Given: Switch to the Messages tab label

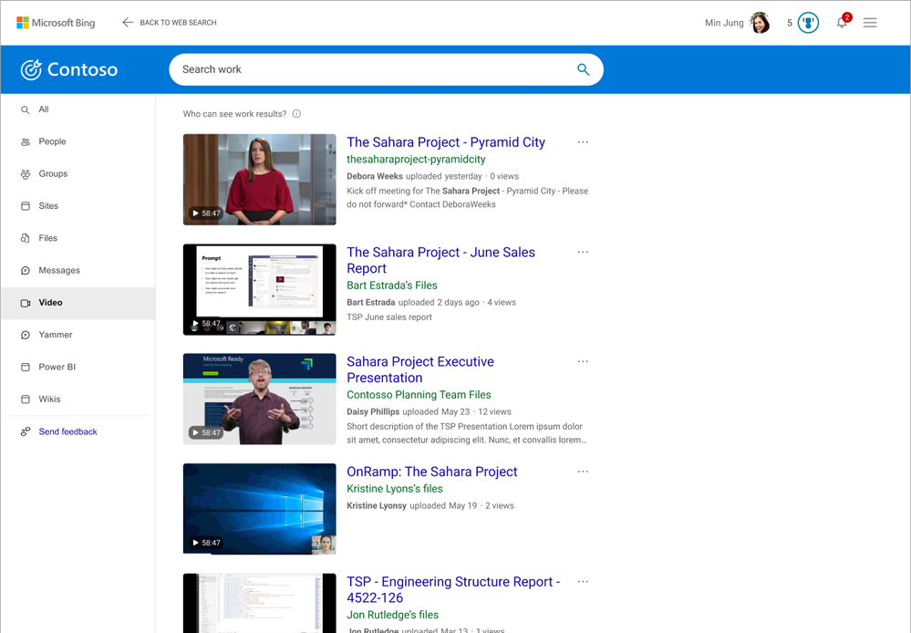Looking at the screenshot, I should pyautogui.click(x=59, y=270).
